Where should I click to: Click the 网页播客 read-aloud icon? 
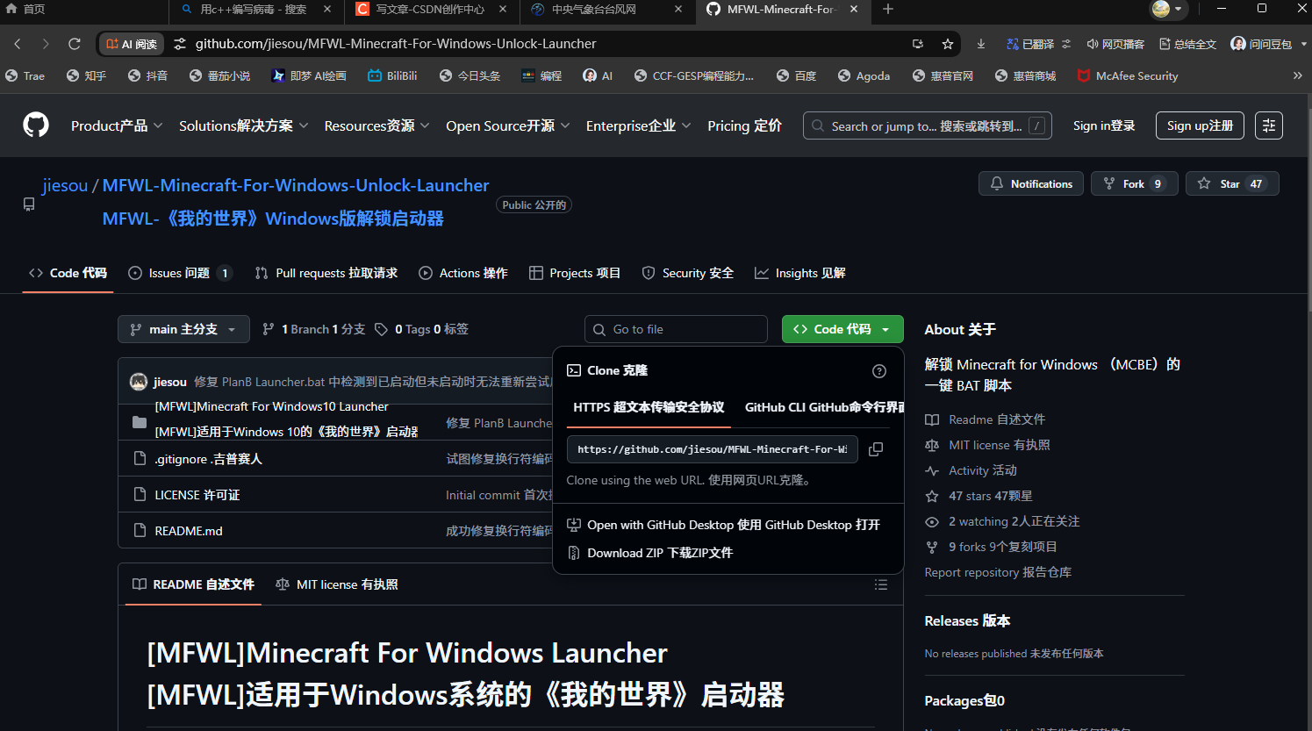coord(1115,43)
